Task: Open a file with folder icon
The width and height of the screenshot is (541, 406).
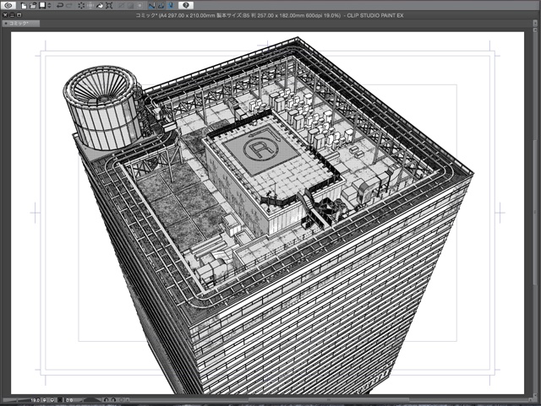Action: pos(33,6)
